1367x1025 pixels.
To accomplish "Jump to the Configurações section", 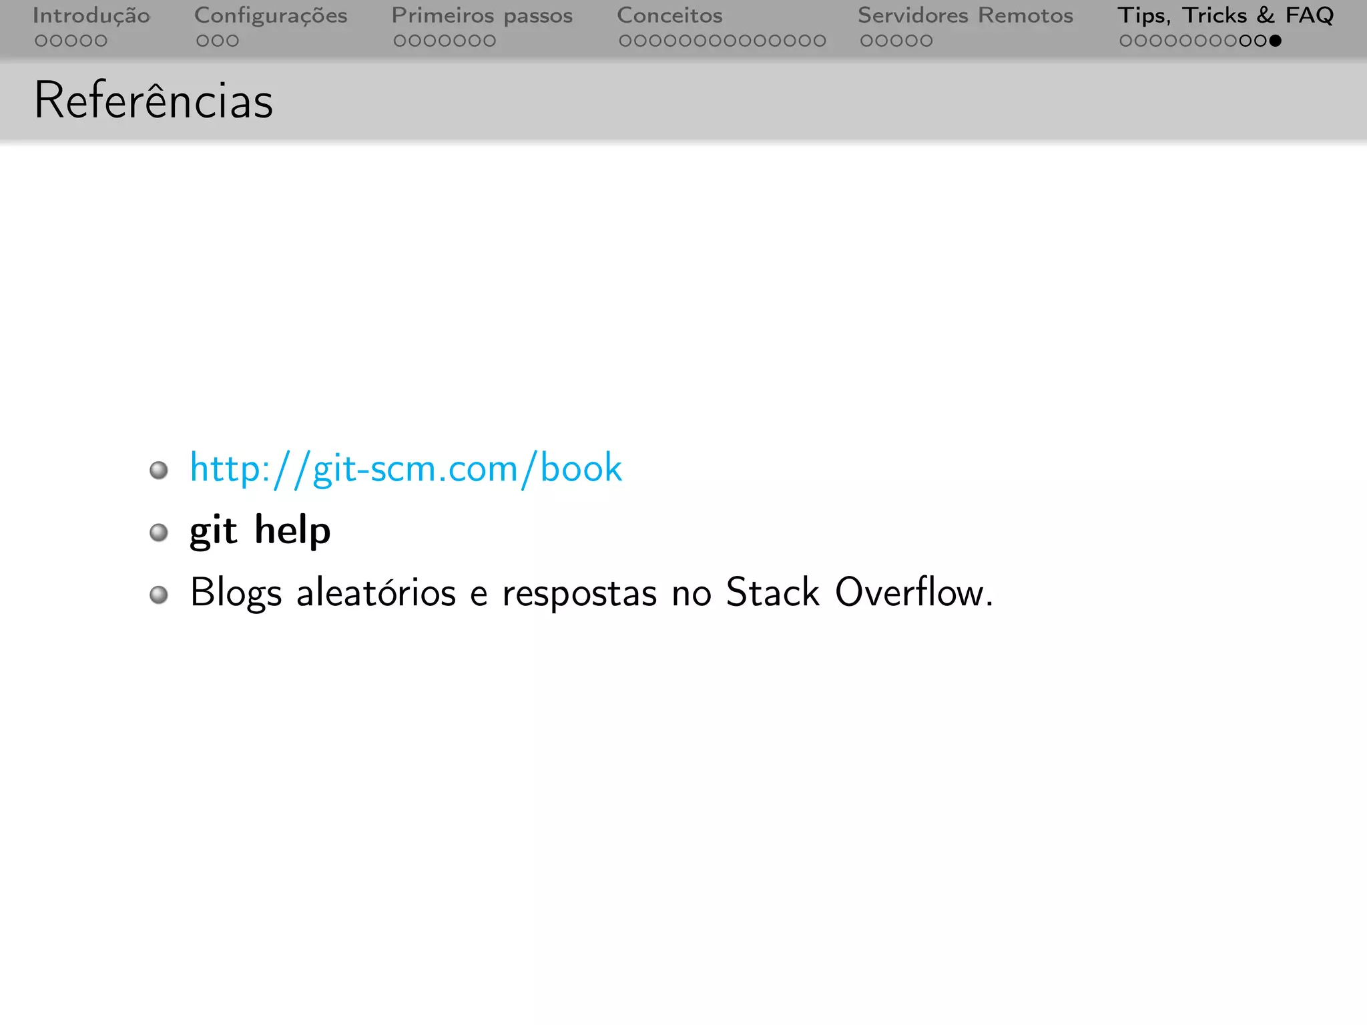I will tap(270, 15).
